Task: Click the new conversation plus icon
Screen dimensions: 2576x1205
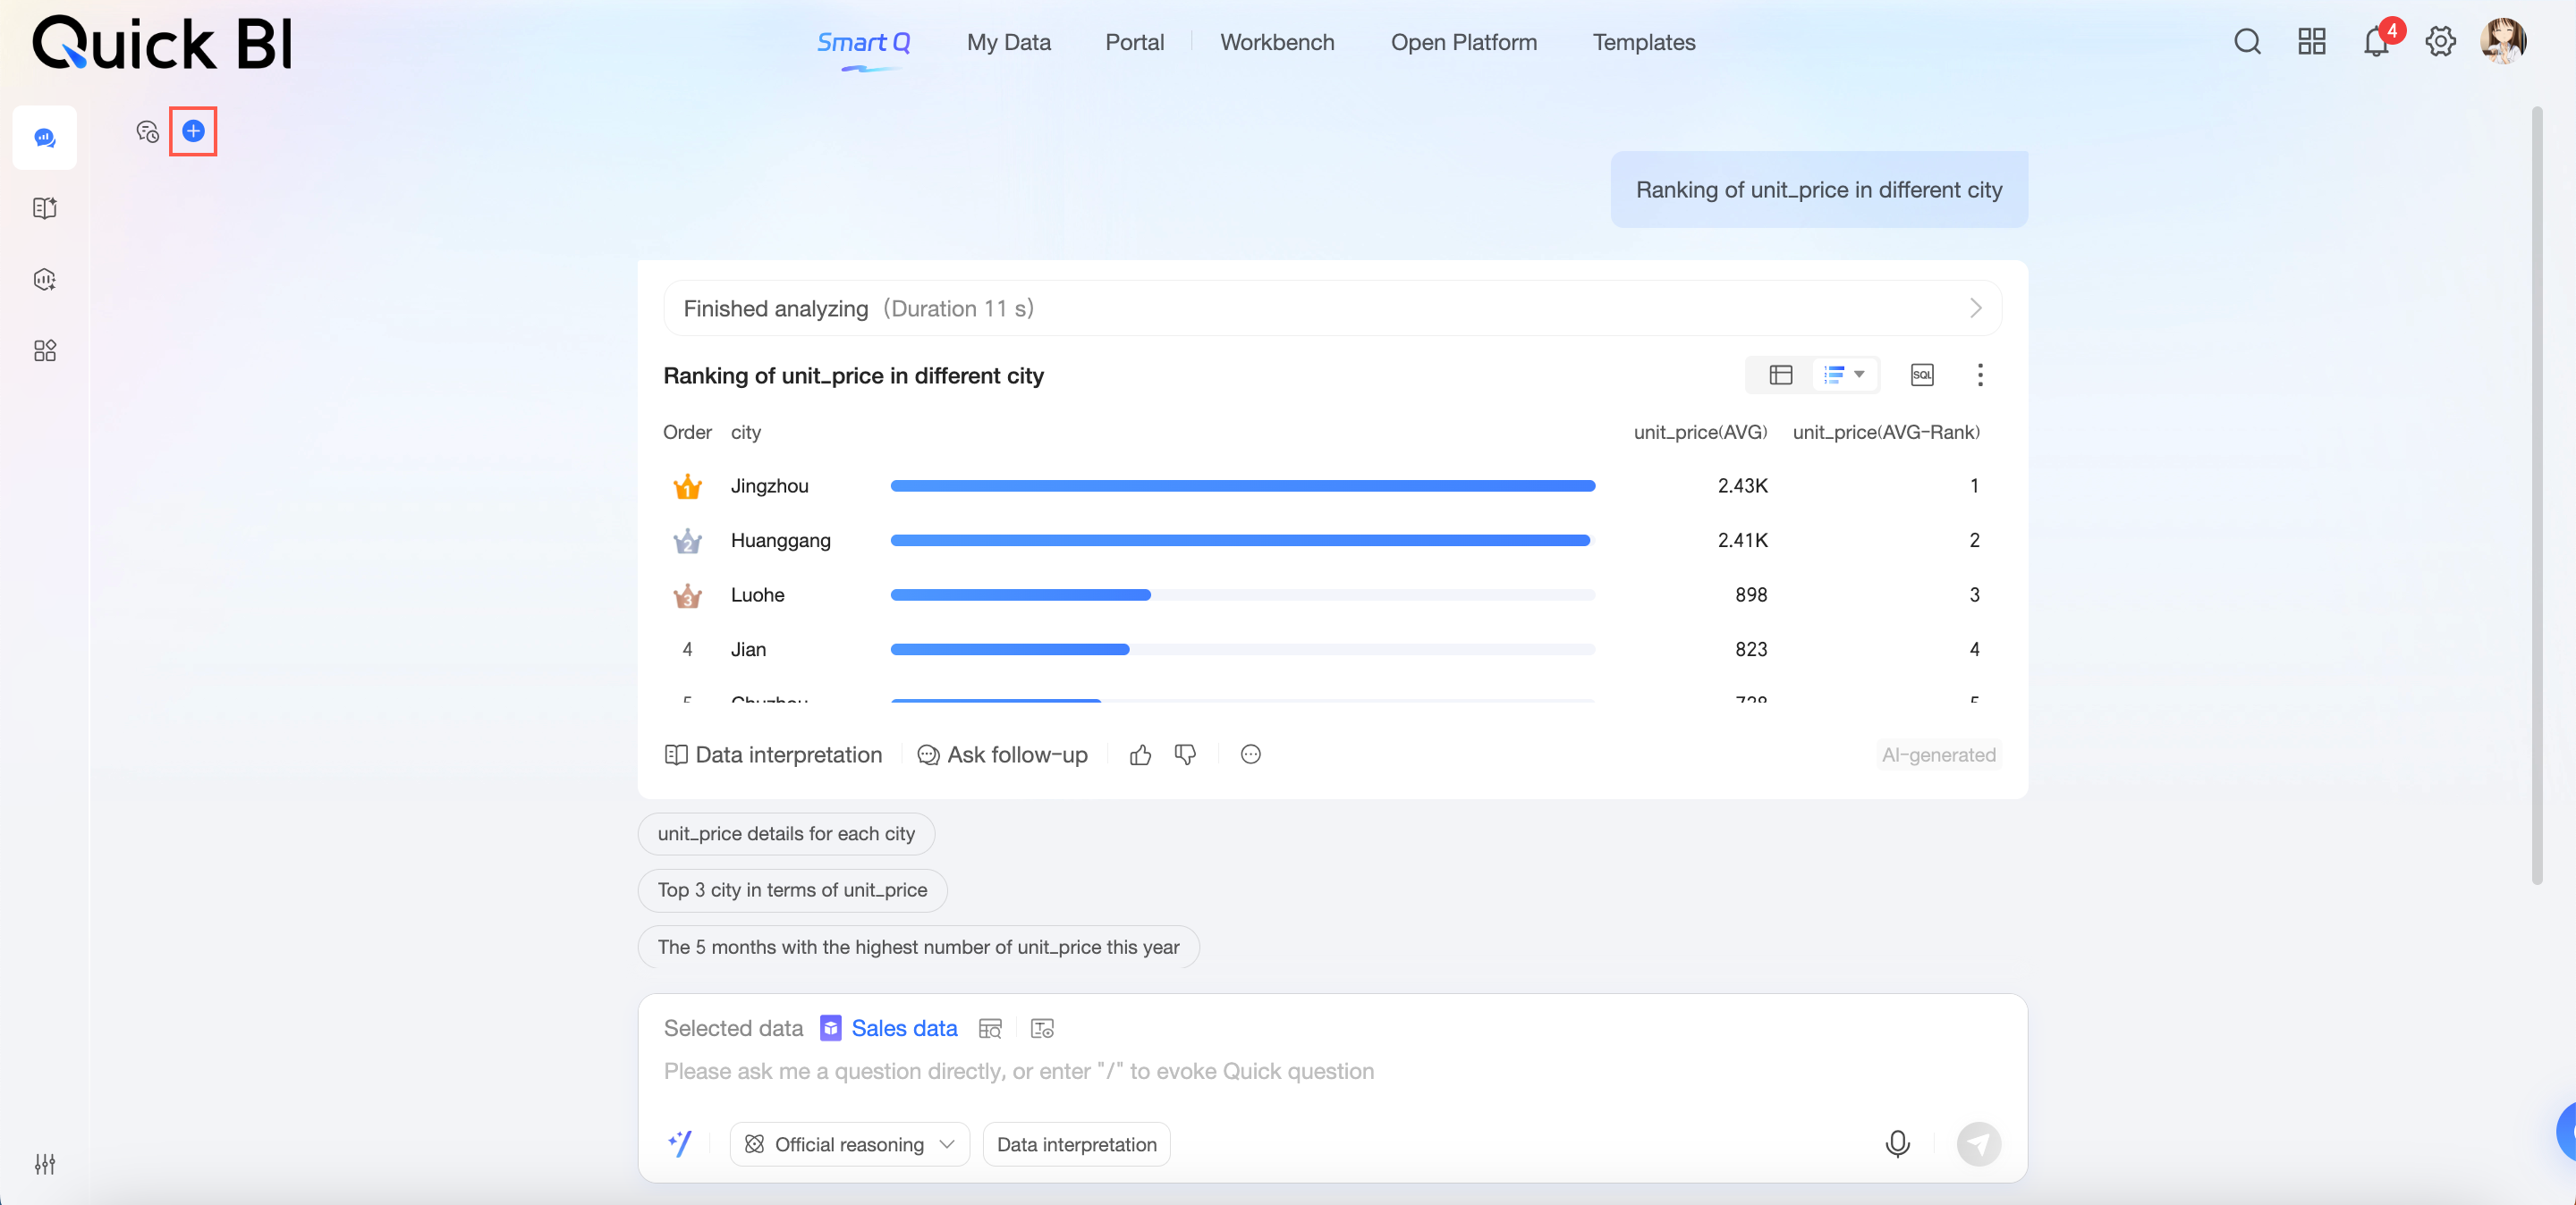Action: click(x=193, y=131)
